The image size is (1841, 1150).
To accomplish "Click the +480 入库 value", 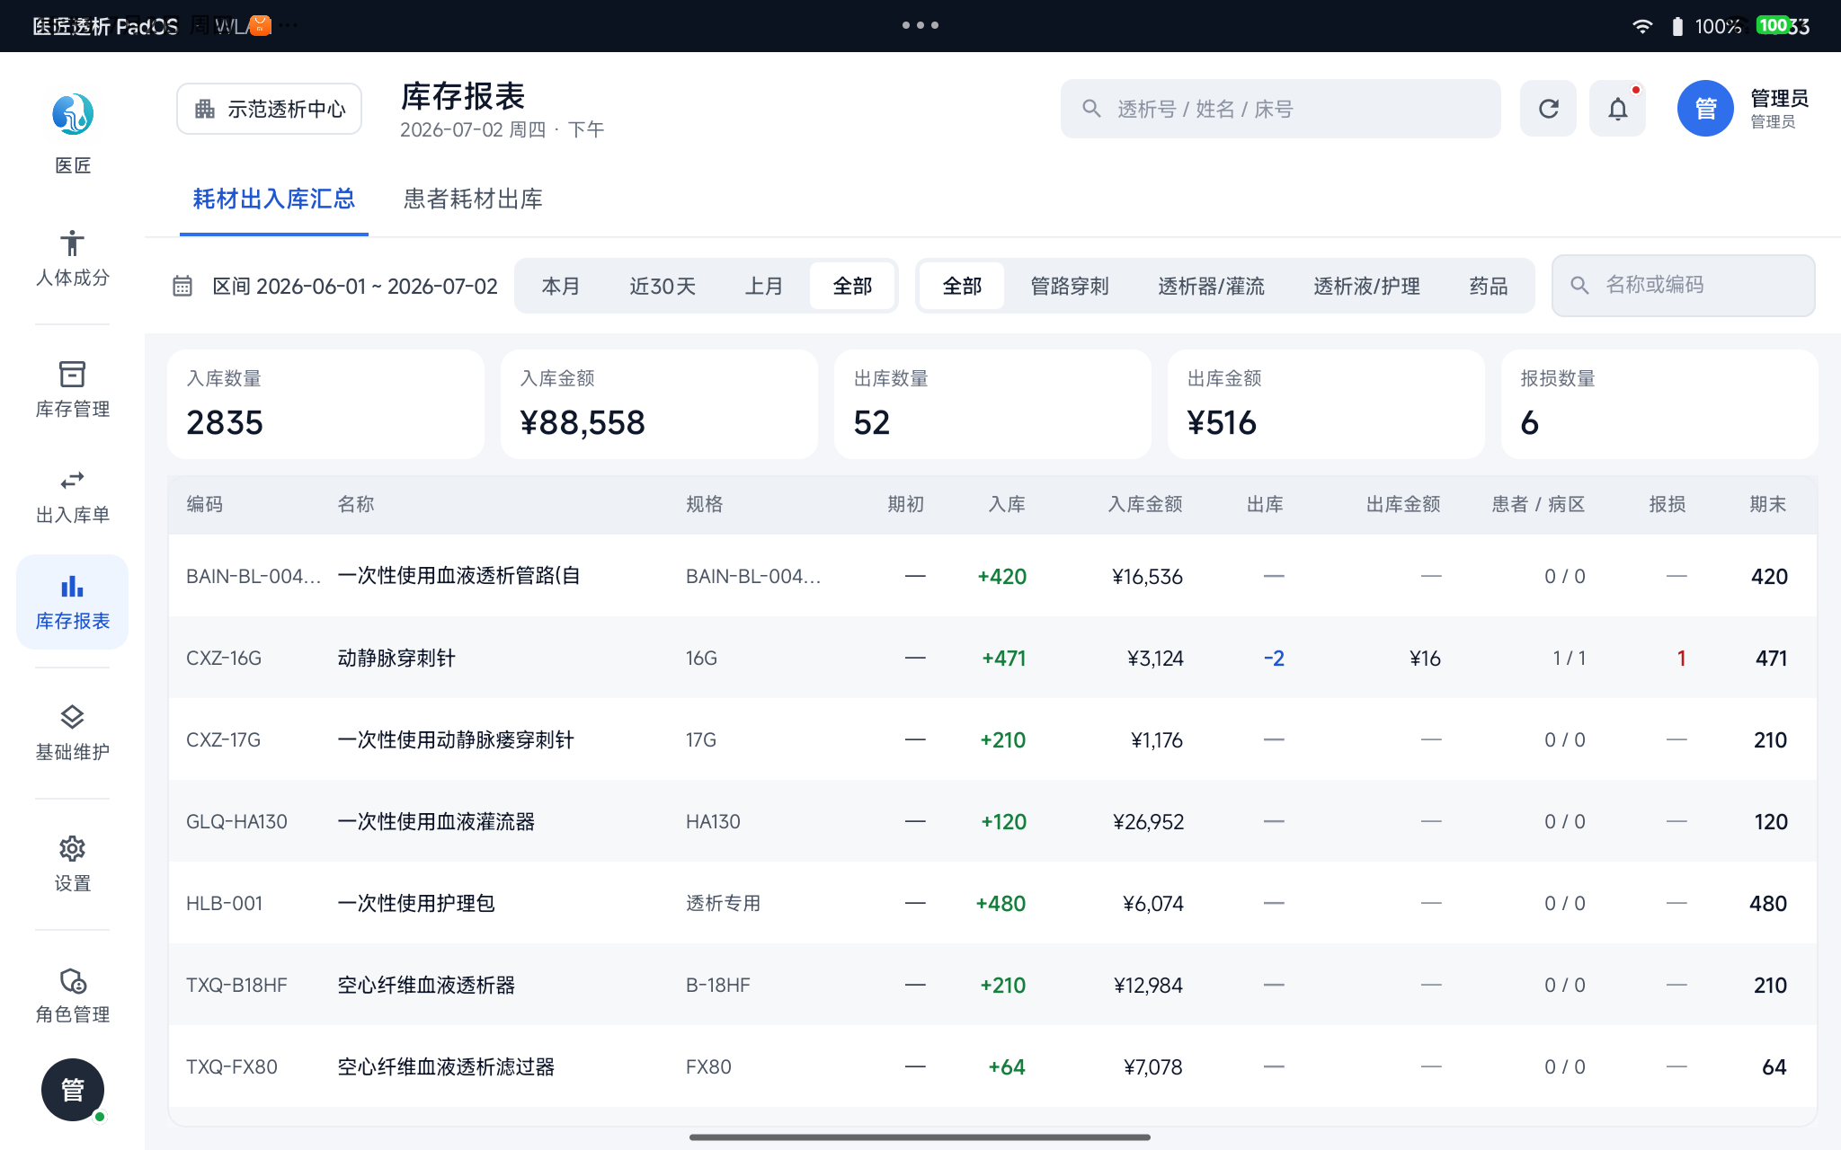I will (x=1001, y=903).
